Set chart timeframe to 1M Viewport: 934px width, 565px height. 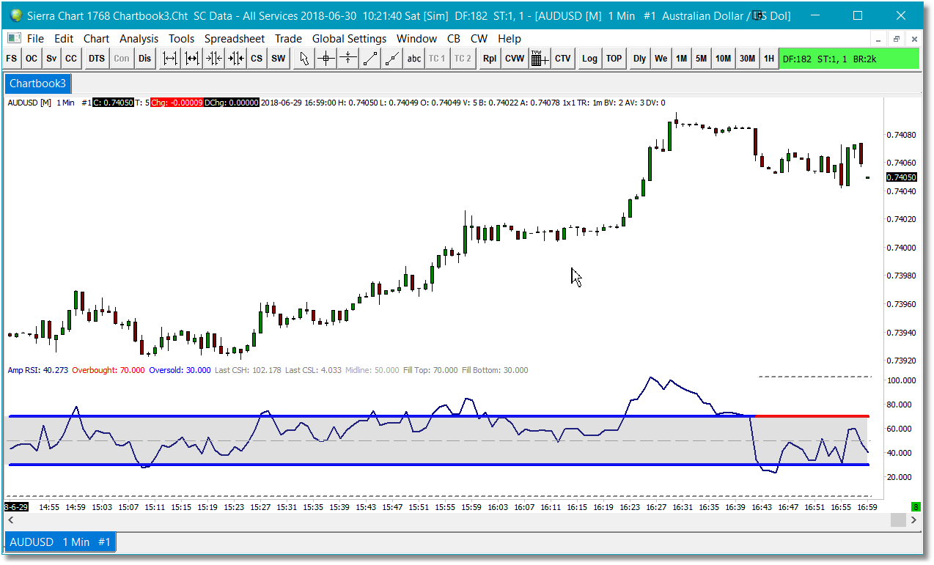682,59
